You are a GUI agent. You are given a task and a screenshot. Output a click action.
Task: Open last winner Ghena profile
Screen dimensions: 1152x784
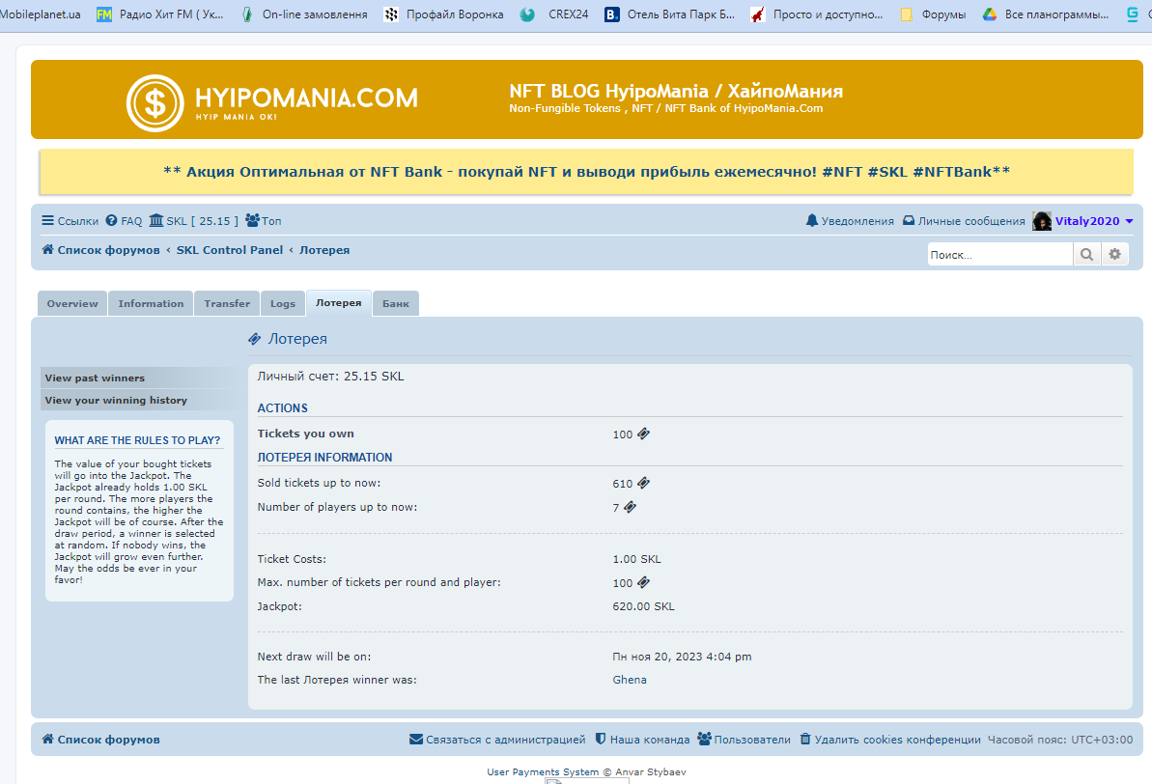coord(630,680)
